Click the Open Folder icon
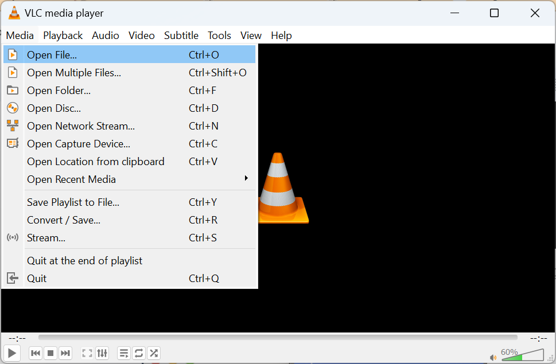556x364 pixels. (13, 90)
